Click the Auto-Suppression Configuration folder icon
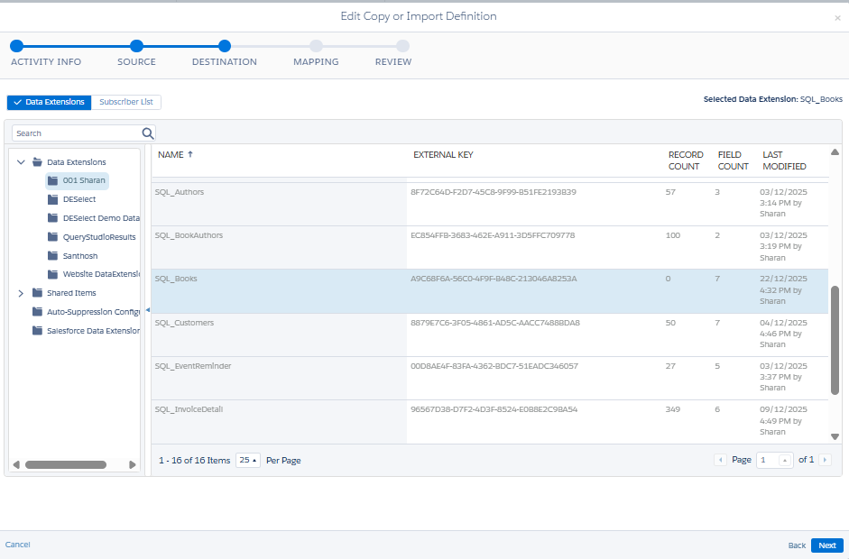Viewport: 849px width, 559px height. (x=37, y=312)
